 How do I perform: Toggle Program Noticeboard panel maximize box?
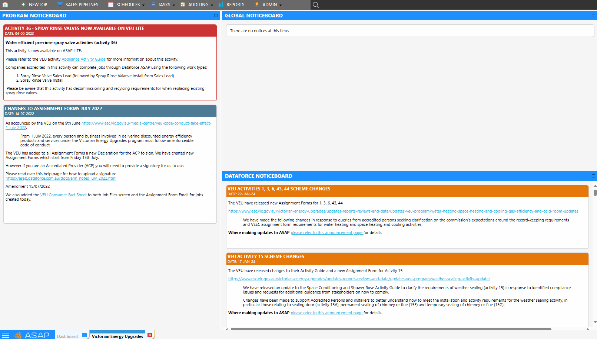216,16
